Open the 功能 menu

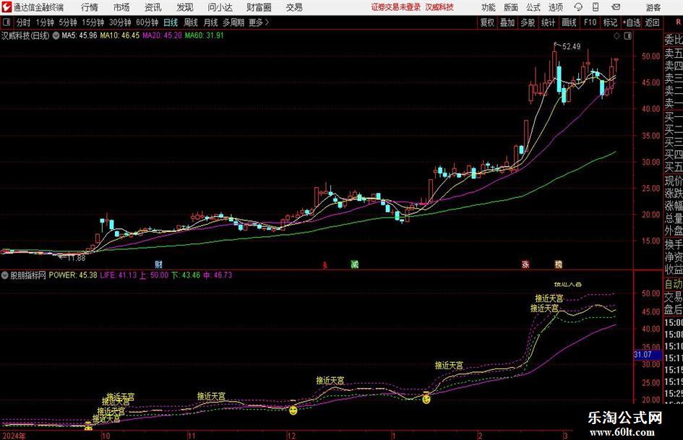[x=489, y=7]
